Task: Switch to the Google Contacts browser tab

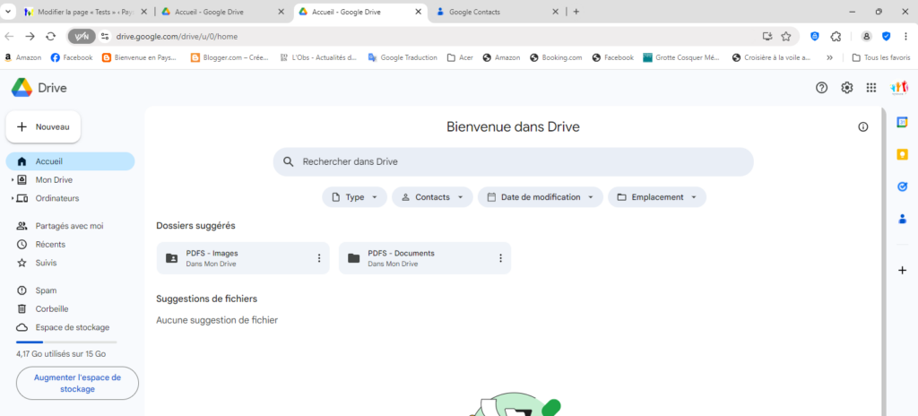Action: click(x=493, y=12)
